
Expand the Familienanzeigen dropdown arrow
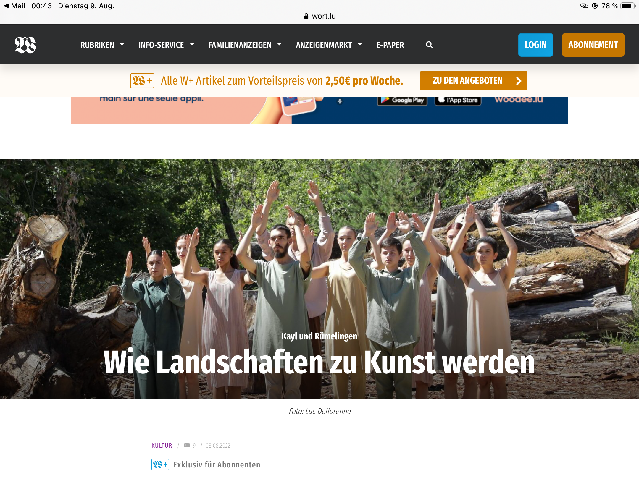(279, 45)
